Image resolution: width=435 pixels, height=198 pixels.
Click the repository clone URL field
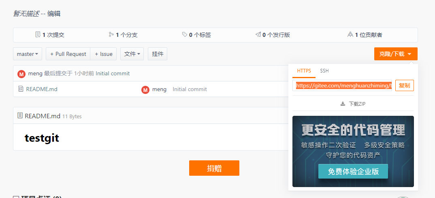coord(342,86)
